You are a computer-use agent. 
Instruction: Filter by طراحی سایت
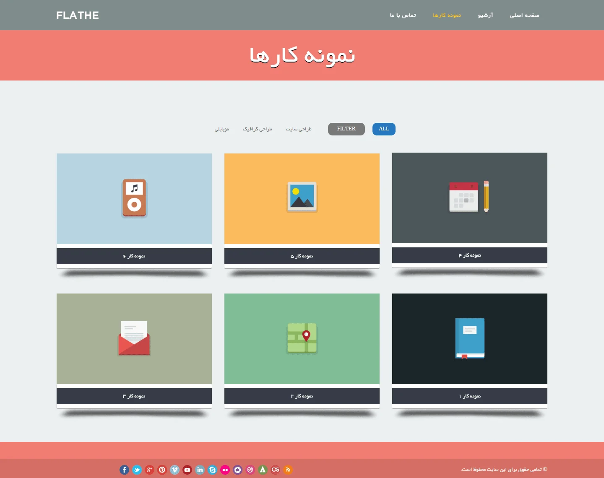click(x=299, y=129)
